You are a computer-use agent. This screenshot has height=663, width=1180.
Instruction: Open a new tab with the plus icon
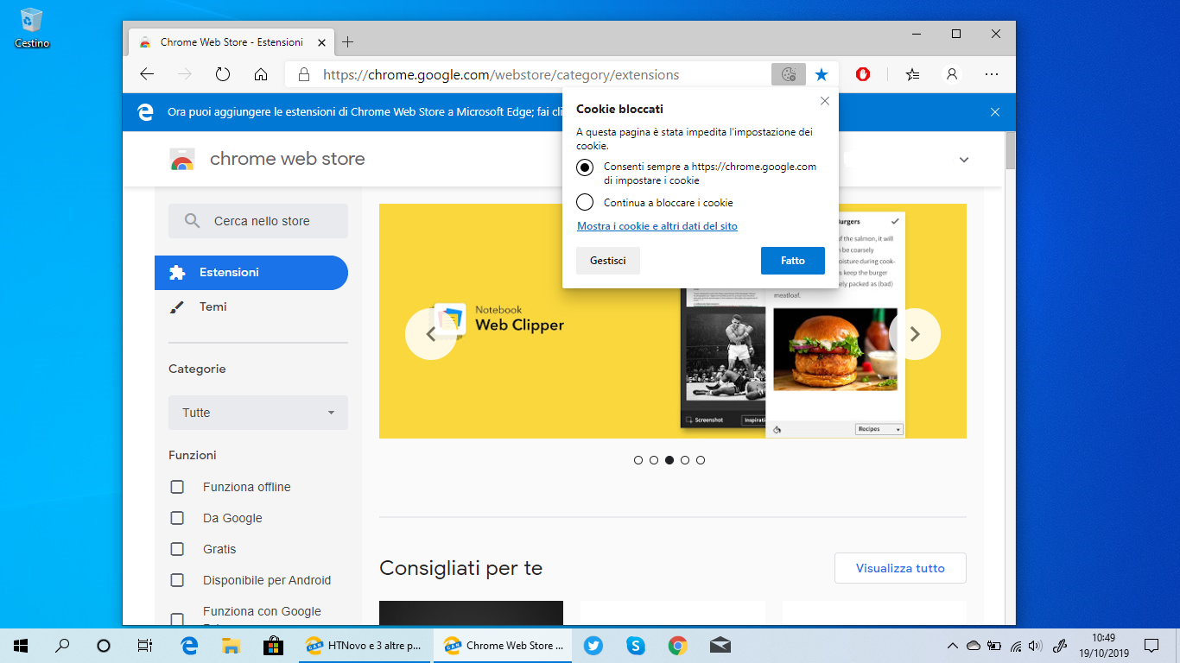pyautogui.click(x=348, y=41)
